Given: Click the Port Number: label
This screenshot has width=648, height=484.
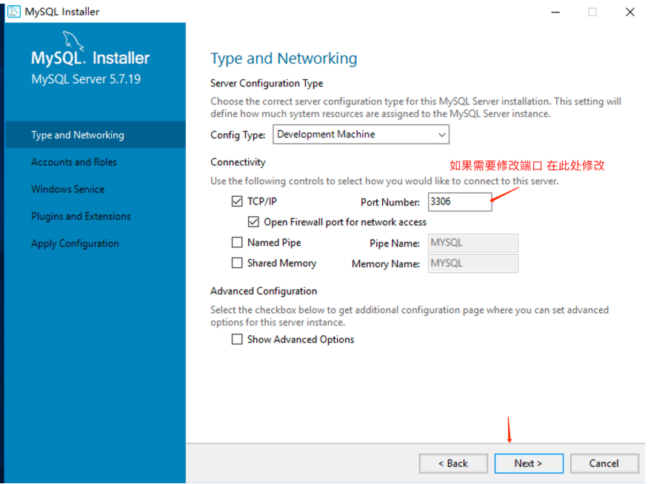Looking at the screenshot, I should pyautogui.click(x=390, y=202).
